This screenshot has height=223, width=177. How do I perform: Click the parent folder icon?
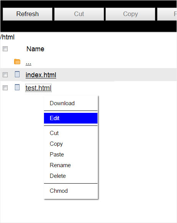pyautogui.click(x=17, y=62)
